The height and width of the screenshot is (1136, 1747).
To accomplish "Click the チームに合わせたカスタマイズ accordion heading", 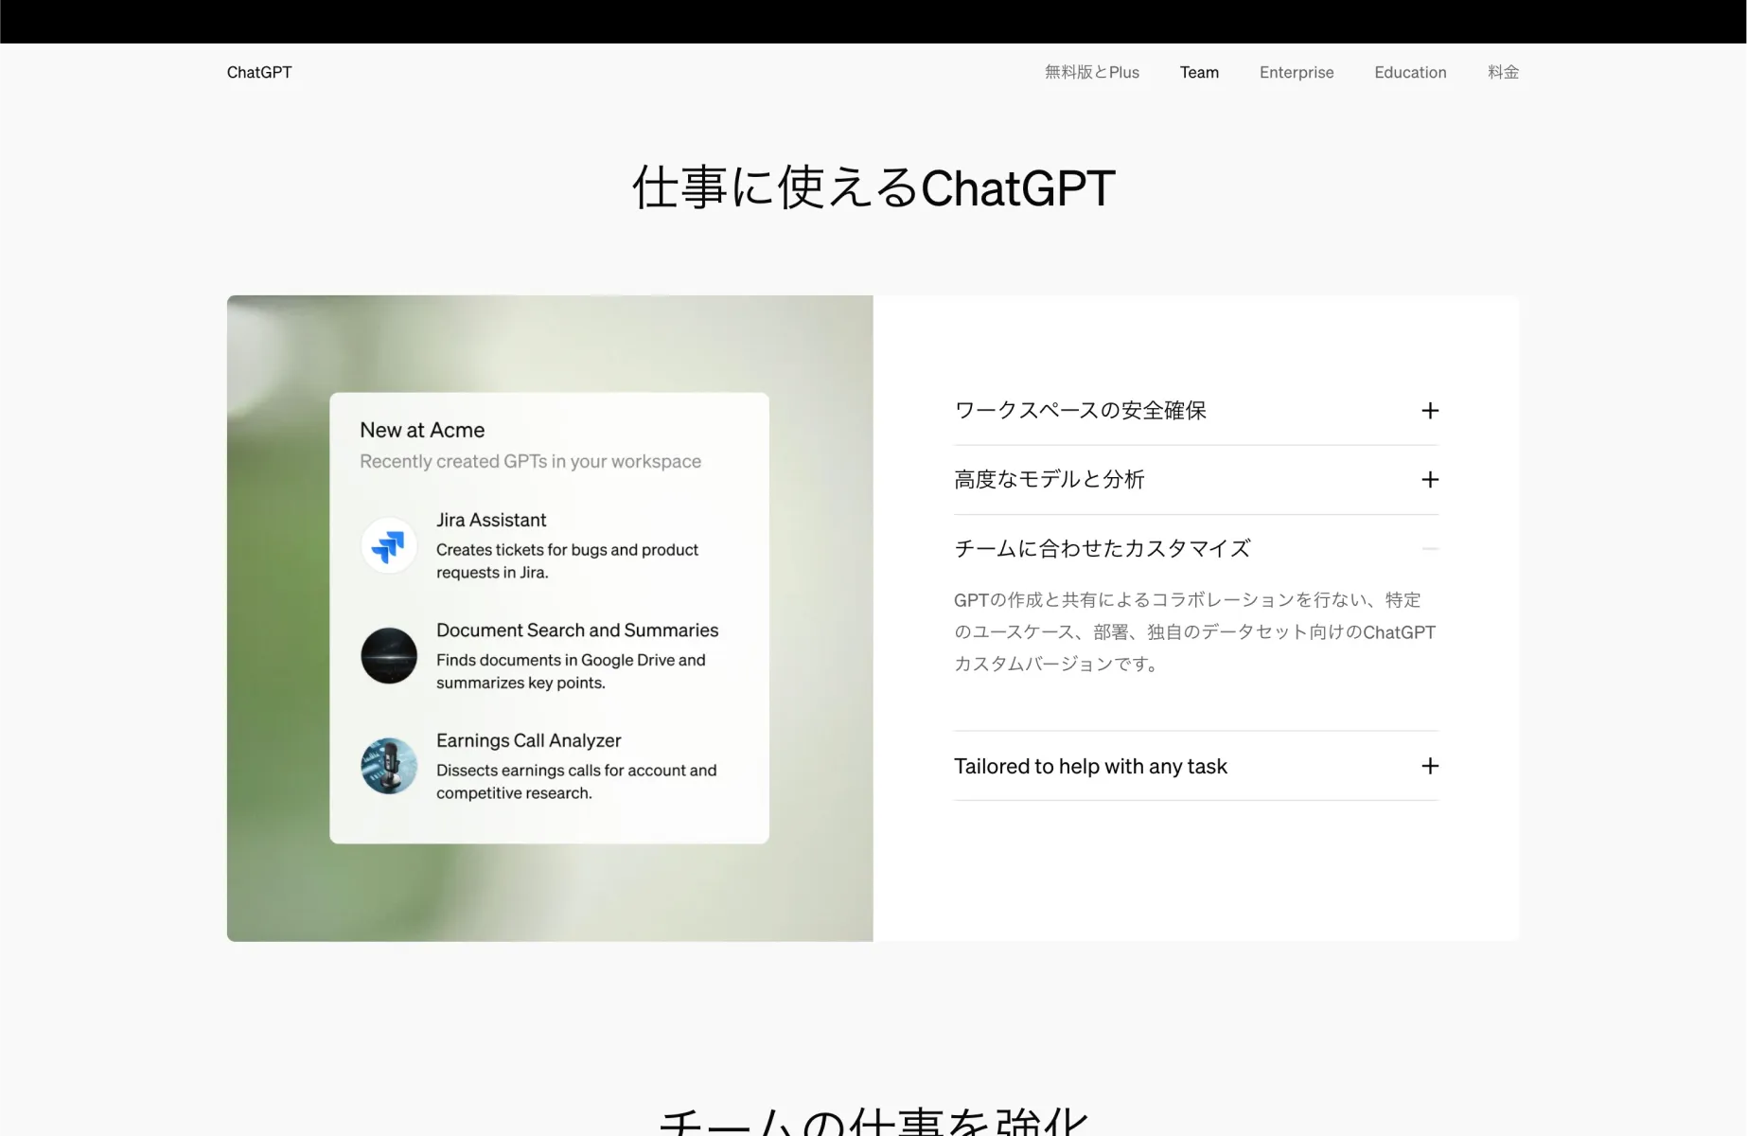I will click(x=1103, y=549).
